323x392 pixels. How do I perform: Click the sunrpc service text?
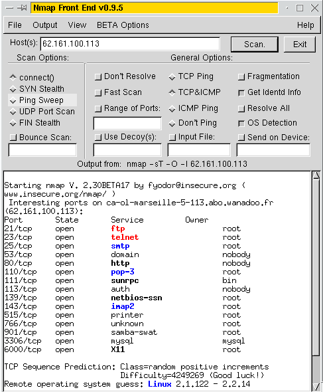point(125,281)
